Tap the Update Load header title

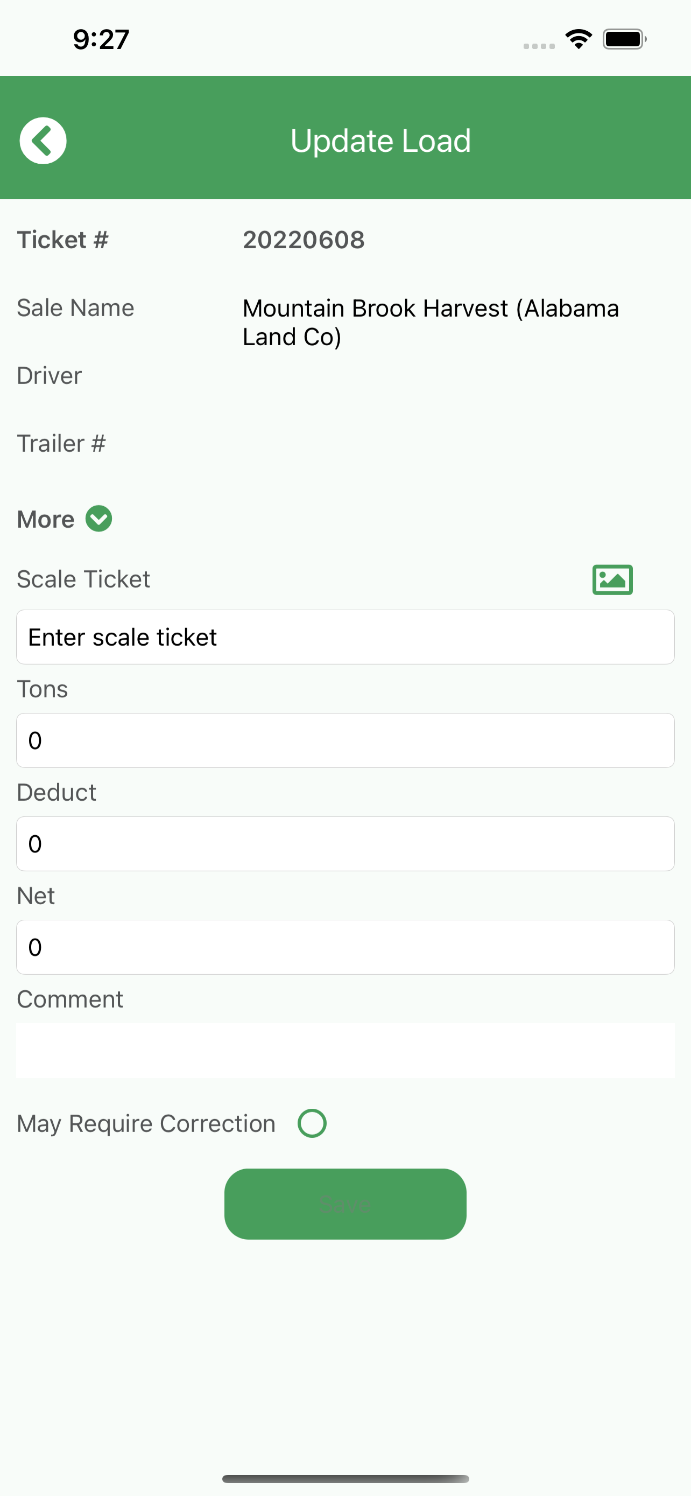coord(380,141)
